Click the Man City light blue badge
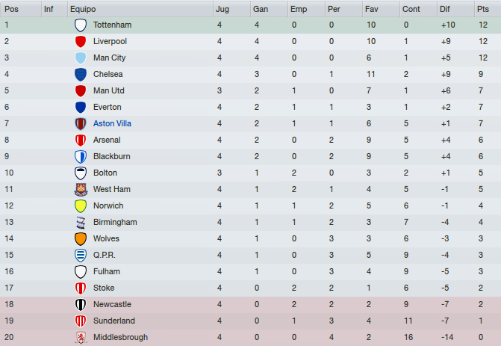Screen dimensions: 501x346 81,58
